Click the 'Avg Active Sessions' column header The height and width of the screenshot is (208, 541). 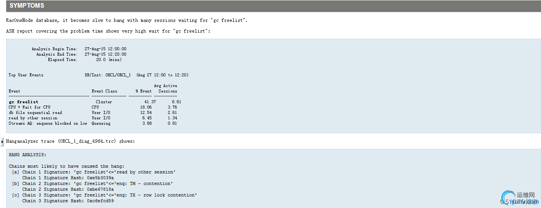(166, 88)
